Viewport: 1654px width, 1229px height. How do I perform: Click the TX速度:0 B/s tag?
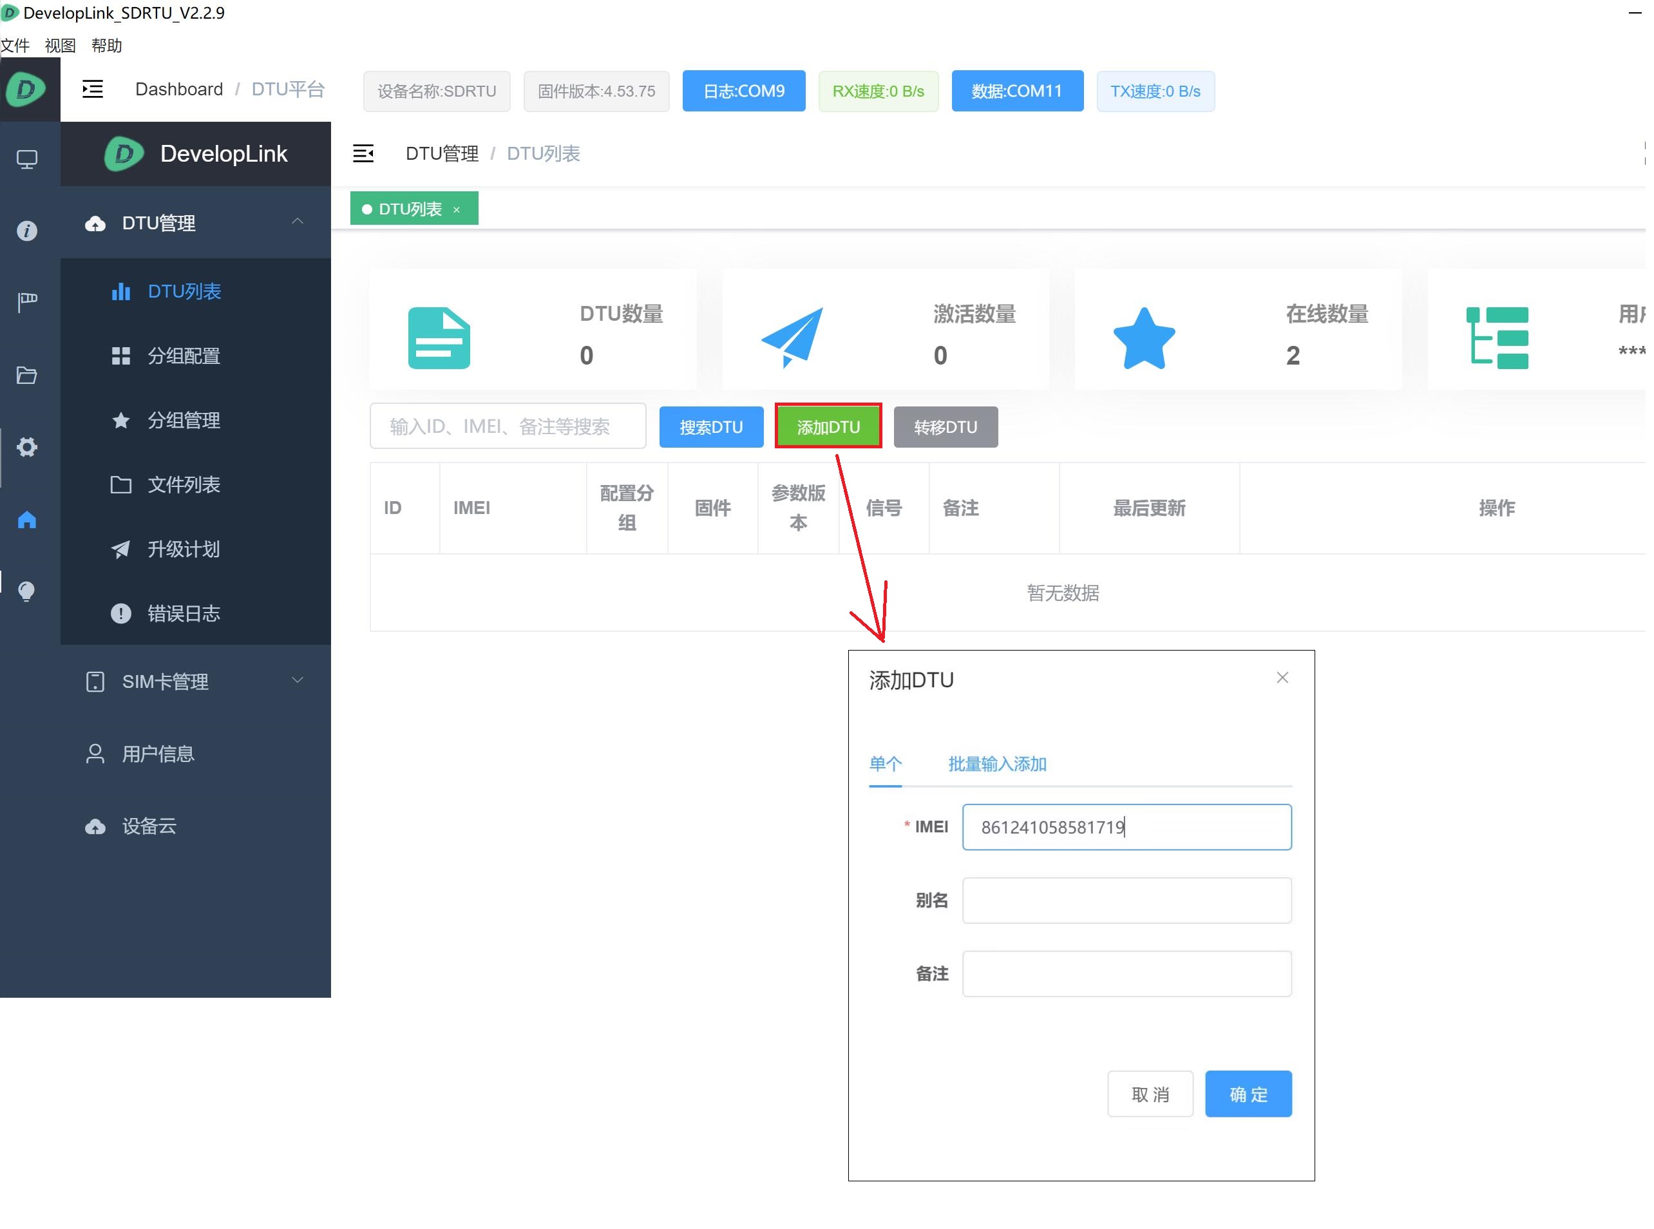pos(1155,91)
